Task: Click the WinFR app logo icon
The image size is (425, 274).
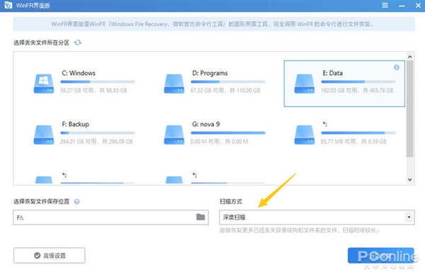Action: pos(8,5)
